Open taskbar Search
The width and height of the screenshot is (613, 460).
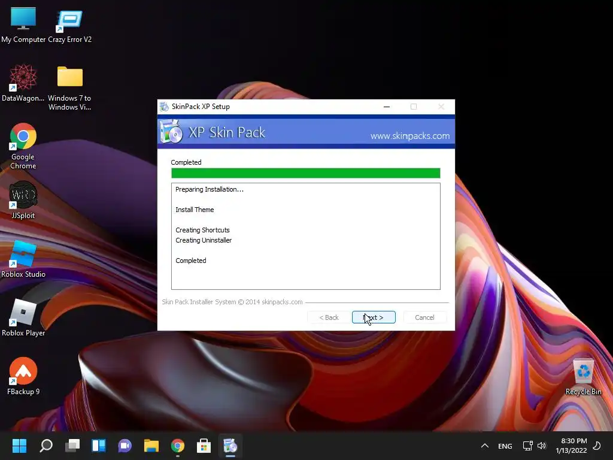coord(46,446)
